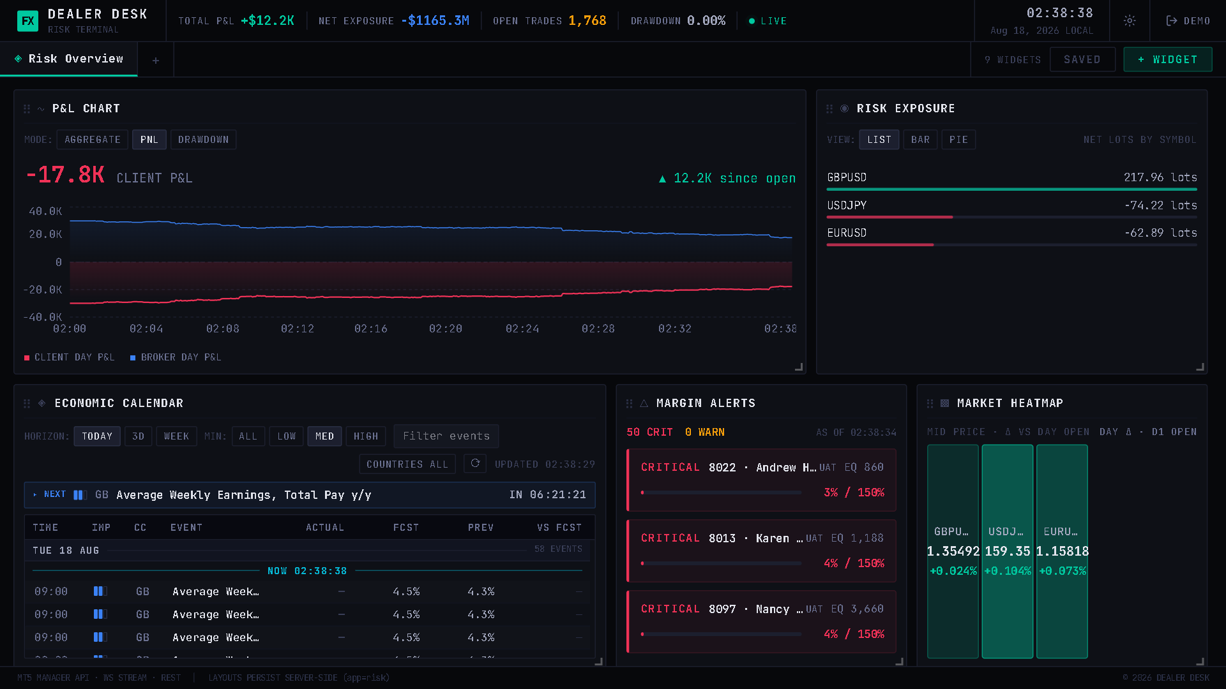Switch chart mode to AGGREGATE
This screenshot has width=1226, height=689.
93,140
